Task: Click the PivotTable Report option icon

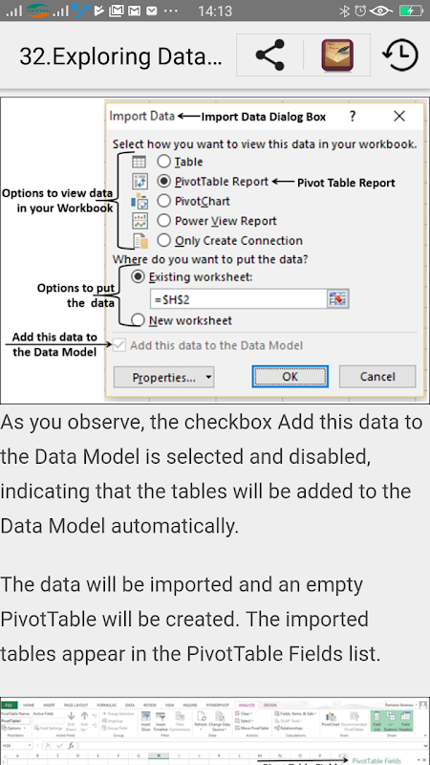Action: coord(140,182)
